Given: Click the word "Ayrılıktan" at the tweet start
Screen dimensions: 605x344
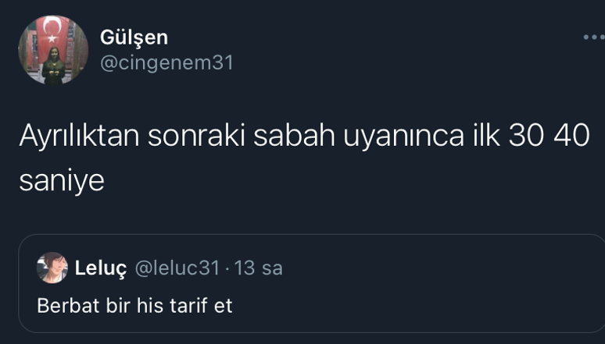Looking at the screenshot, I should click(79, 136).
